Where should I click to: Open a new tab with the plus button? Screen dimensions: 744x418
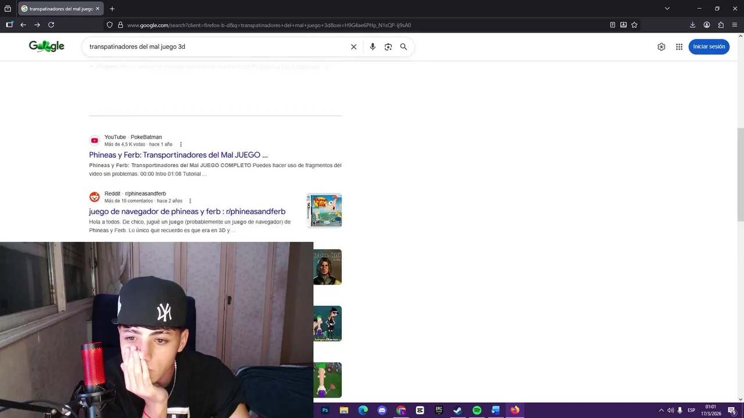click(x=112, y=9)
